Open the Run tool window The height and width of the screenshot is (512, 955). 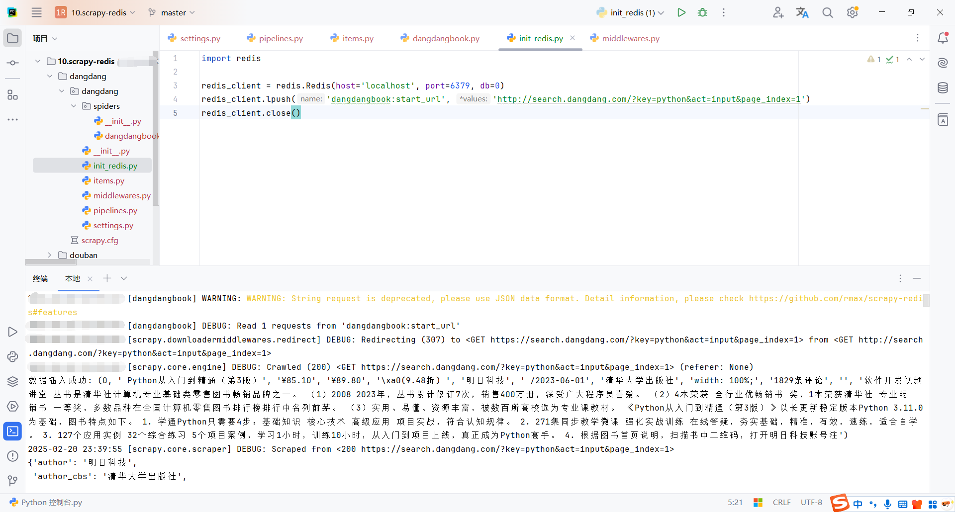coord(13,332)
